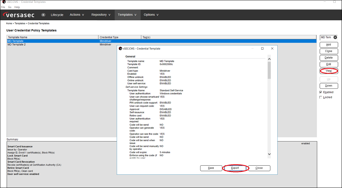Click the Standard Self-Service template name value
342x188 pixels.
pos(172,90)
